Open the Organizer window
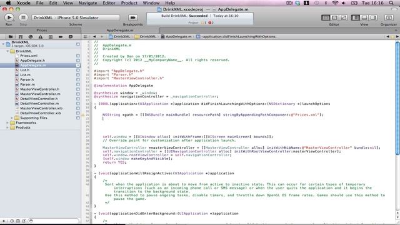This screenshot has width=400, height=225. pos(389,17)
